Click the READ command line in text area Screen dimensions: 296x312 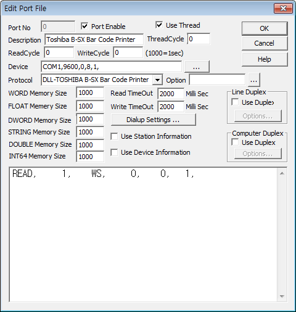coord(103,174)
